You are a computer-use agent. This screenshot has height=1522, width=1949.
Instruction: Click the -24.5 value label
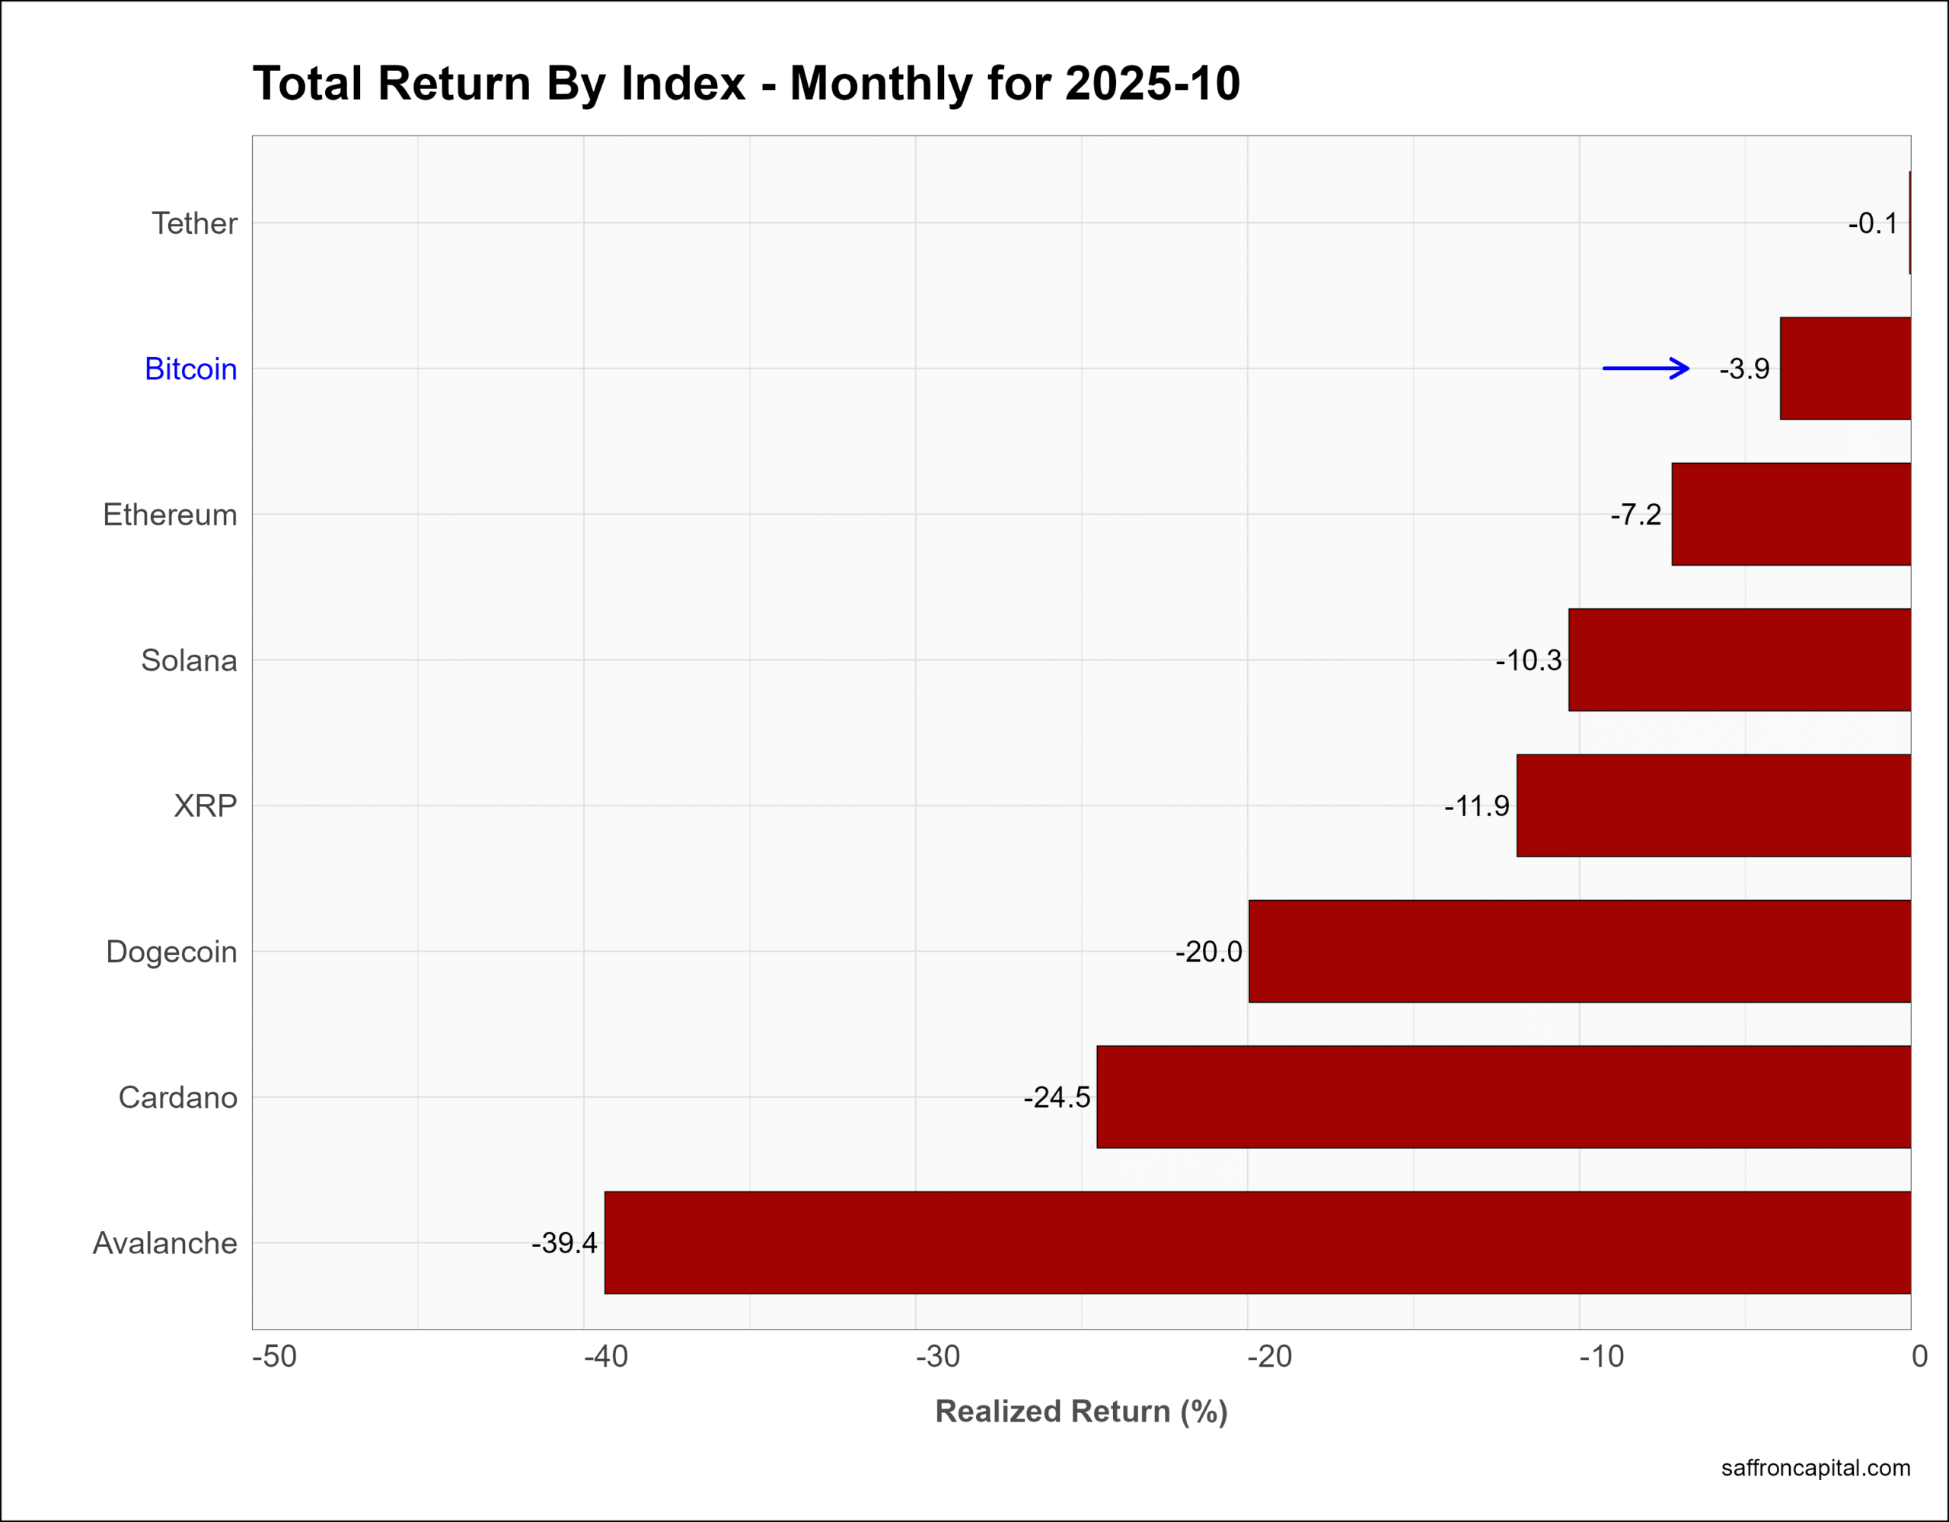1056,1097
